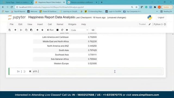
Task: Open the Reading list
Action: pos(166,11)
